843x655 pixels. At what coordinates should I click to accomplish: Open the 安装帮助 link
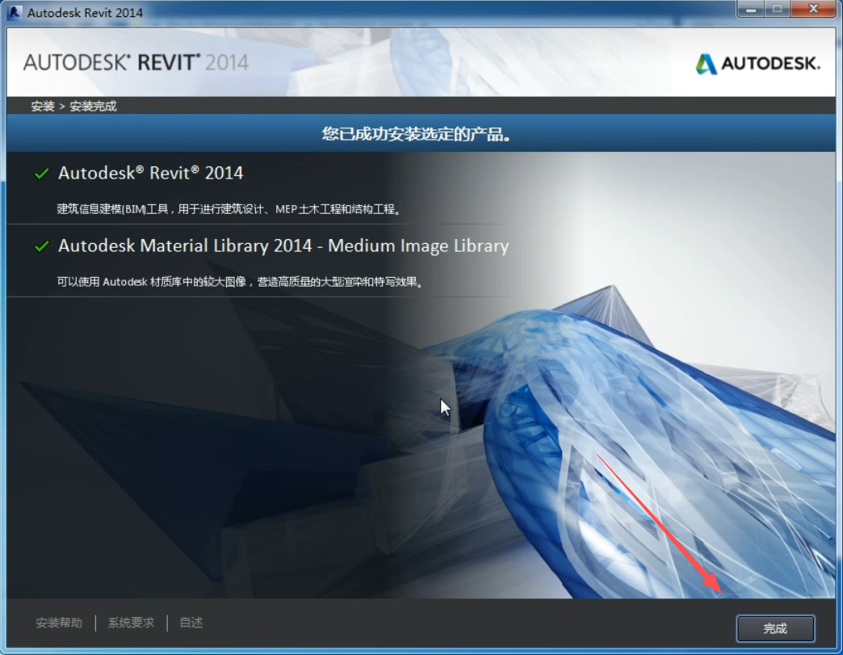click(59, 623)
